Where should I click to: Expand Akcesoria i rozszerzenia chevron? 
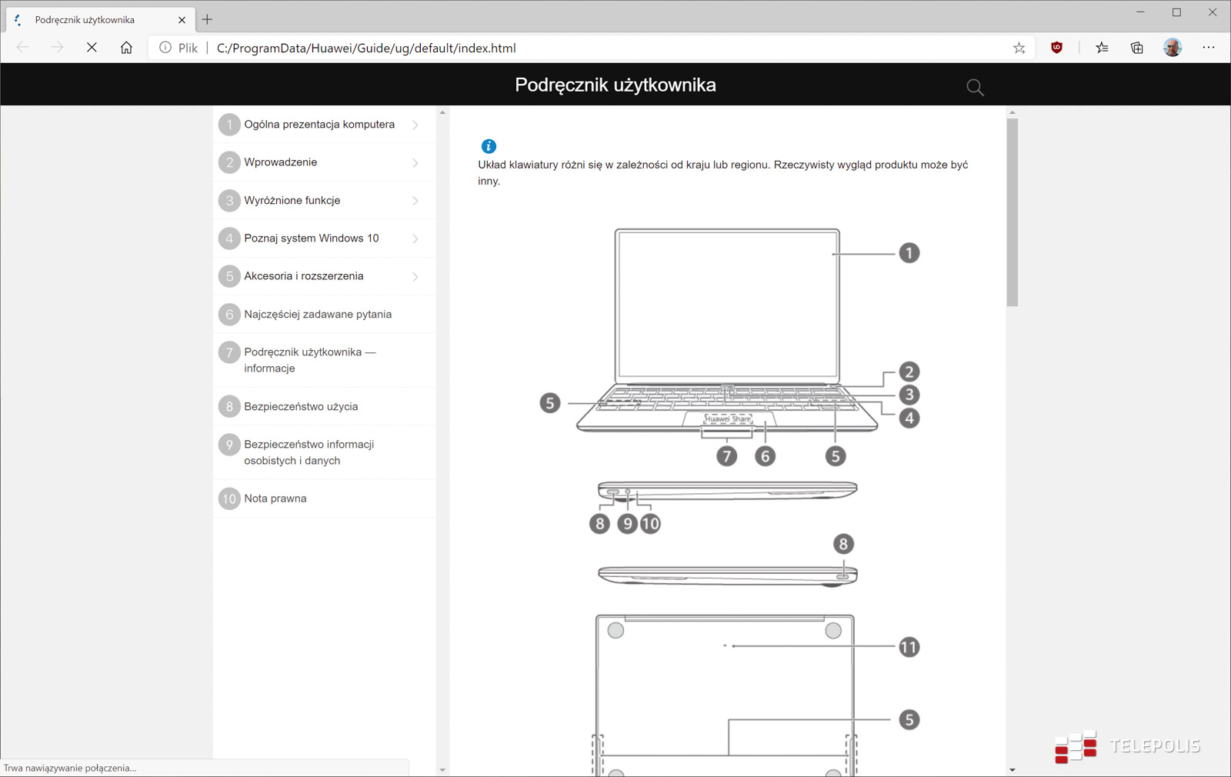point(415,276)
